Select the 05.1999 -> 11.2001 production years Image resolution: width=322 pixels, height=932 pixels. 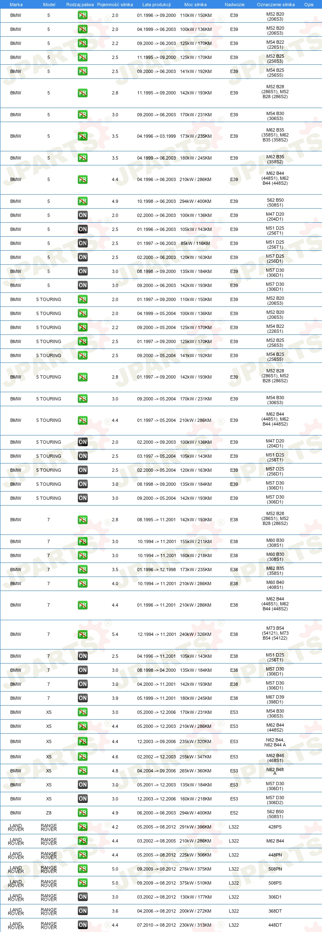pyautogui.click(x=156, y=698)
